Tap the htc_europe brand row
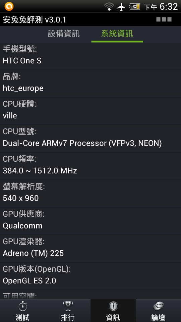The height and width of the screenshot is (322, 181). [x=90, y=83]
